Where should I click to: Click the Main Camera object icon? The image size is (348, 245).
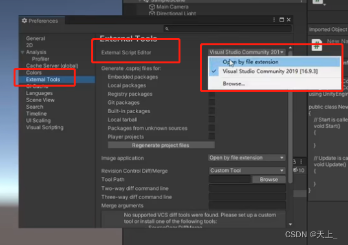pos(152,7)
